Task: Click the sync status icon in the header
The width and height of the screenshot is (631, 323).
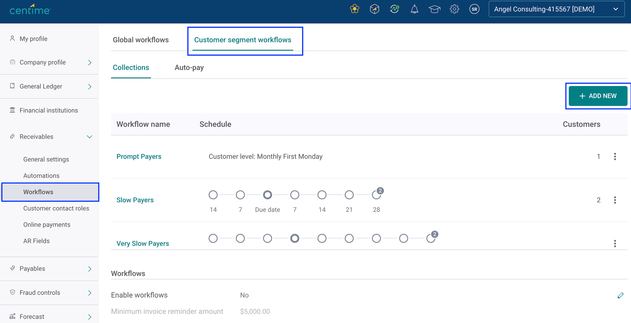Action: 394,9
